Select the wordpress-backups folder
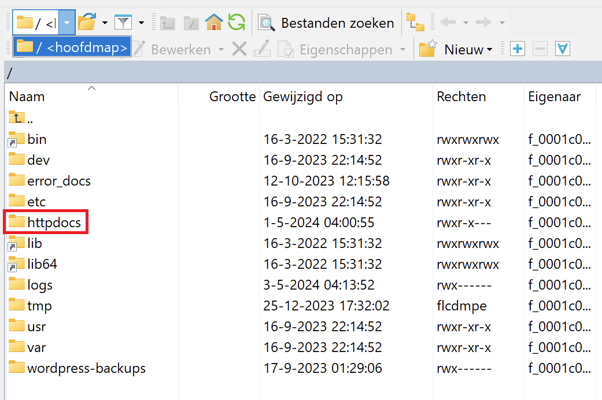 point(86,368)
